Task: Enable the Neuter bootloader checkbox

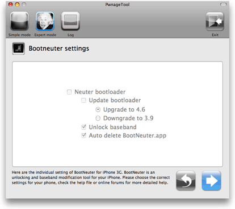Action: [69, 92]
